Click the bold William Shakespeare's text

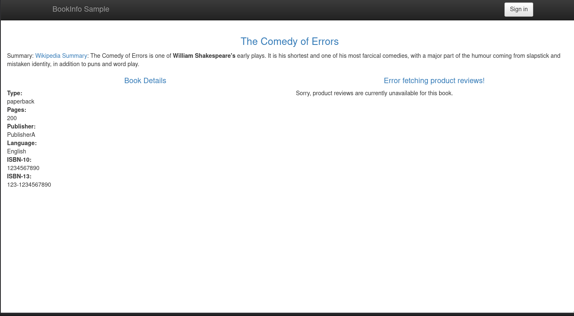click(x=204, y=56)
